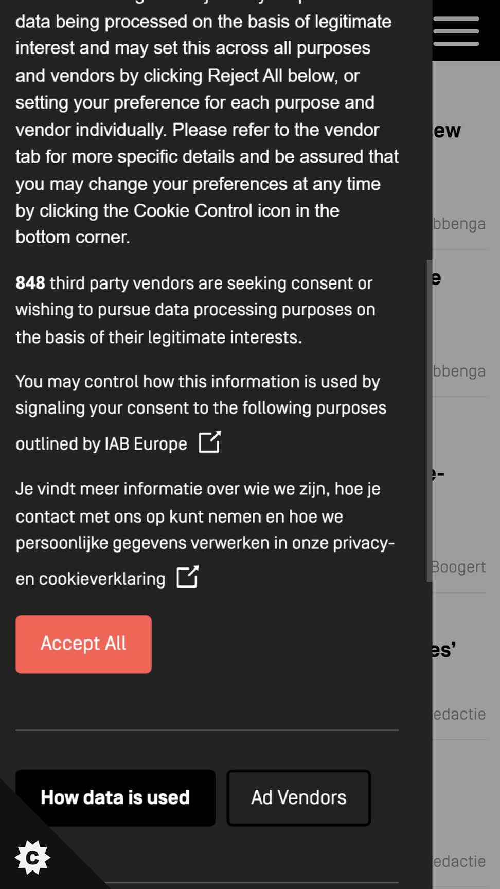Open the external link icon beside IAB Europe

click(x=210, y=442)
